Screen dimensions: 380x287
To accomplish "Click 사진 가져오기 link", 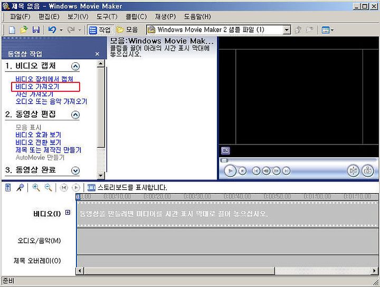I will [x=34, y=94].
